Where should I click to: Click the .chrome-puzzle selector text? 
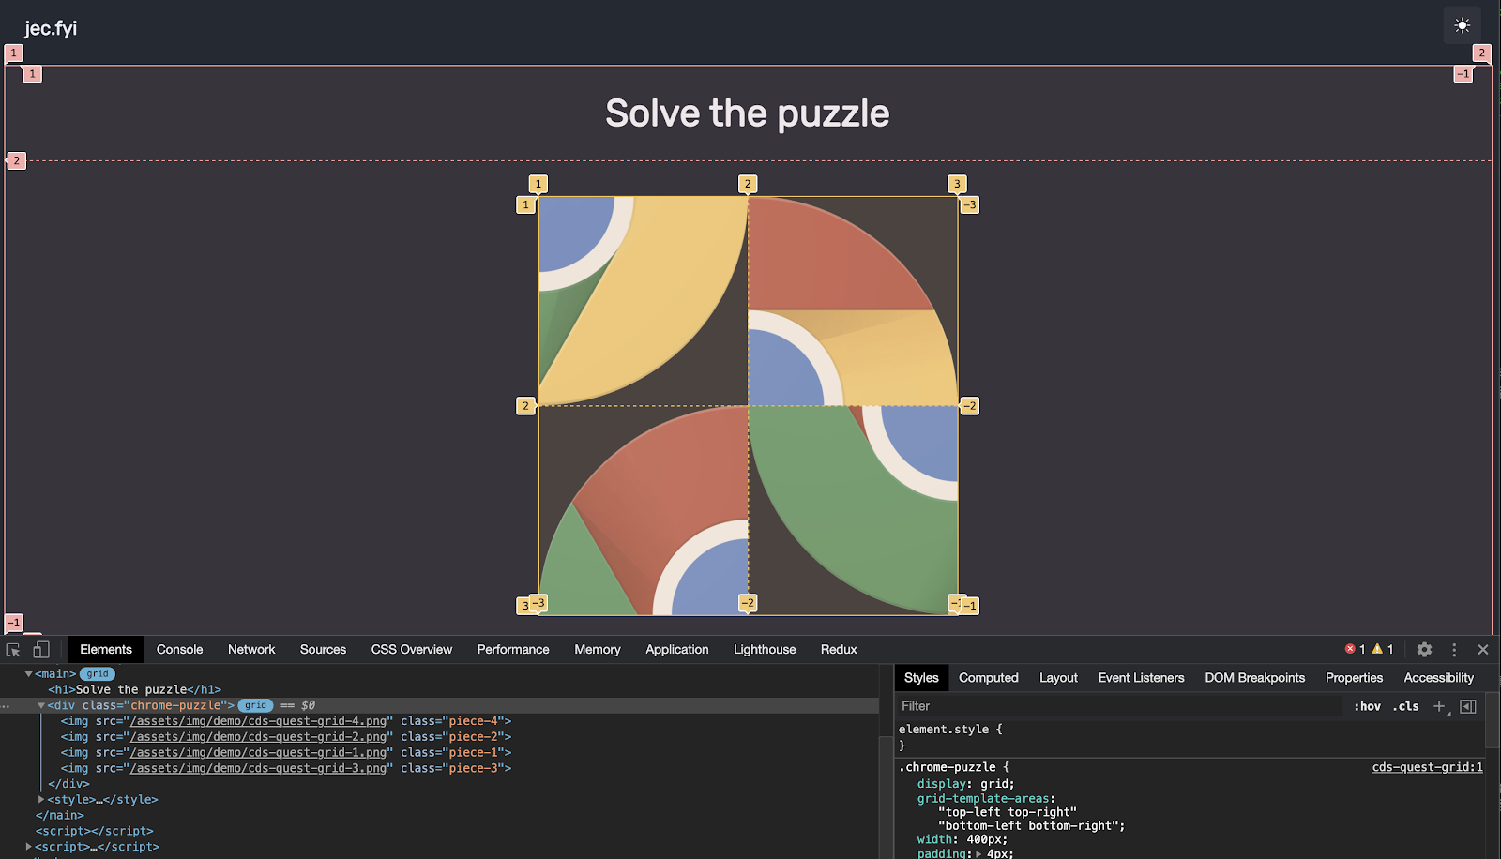click(x=947, y=767)
